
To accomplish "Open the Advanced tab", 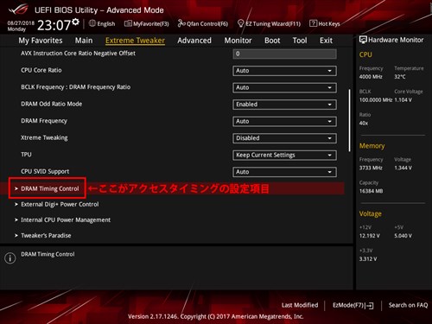I will pos(194,41).
